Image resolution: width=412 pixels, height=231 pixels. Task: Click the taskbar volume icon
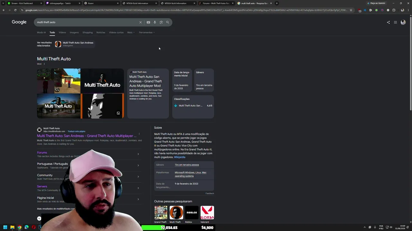tap(391, 227)
